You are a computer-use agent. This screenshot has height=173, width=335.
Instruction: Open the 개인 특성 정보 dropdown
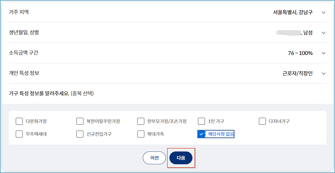(x=323, y=74)
